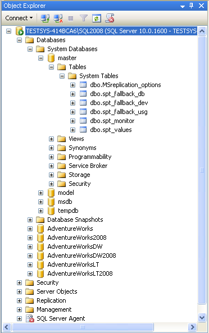Screen dimensions: 209x333
Task: Select the Replication folder label
Action: [51, 300]
